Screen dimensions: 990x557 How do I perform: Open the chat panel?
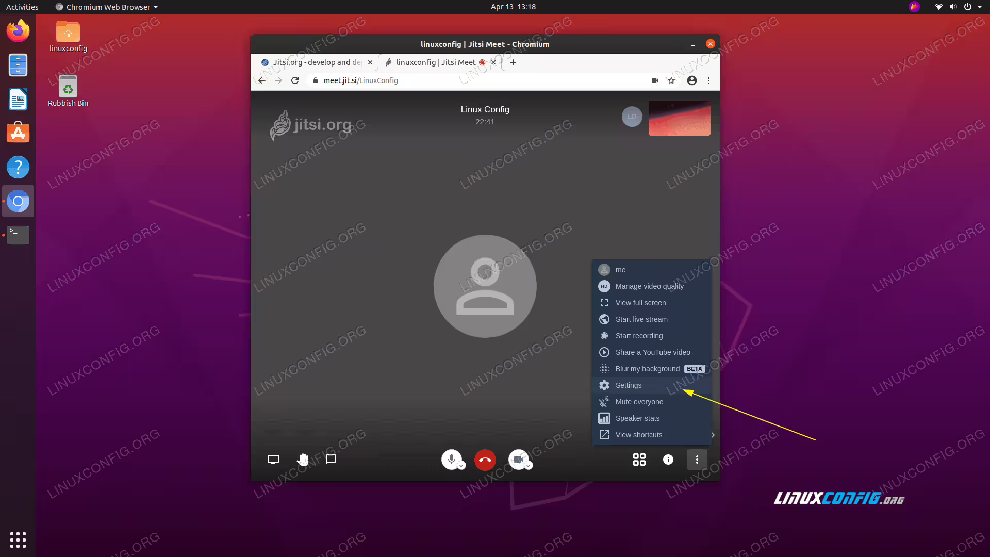point(331,460)
